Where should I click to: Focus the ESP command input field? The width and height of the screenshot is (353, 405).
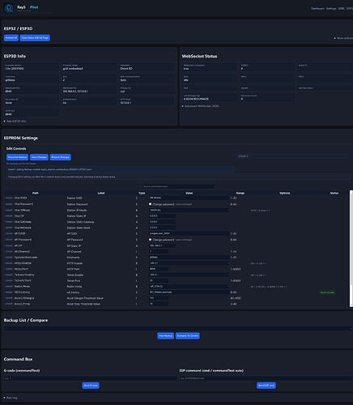266,378
